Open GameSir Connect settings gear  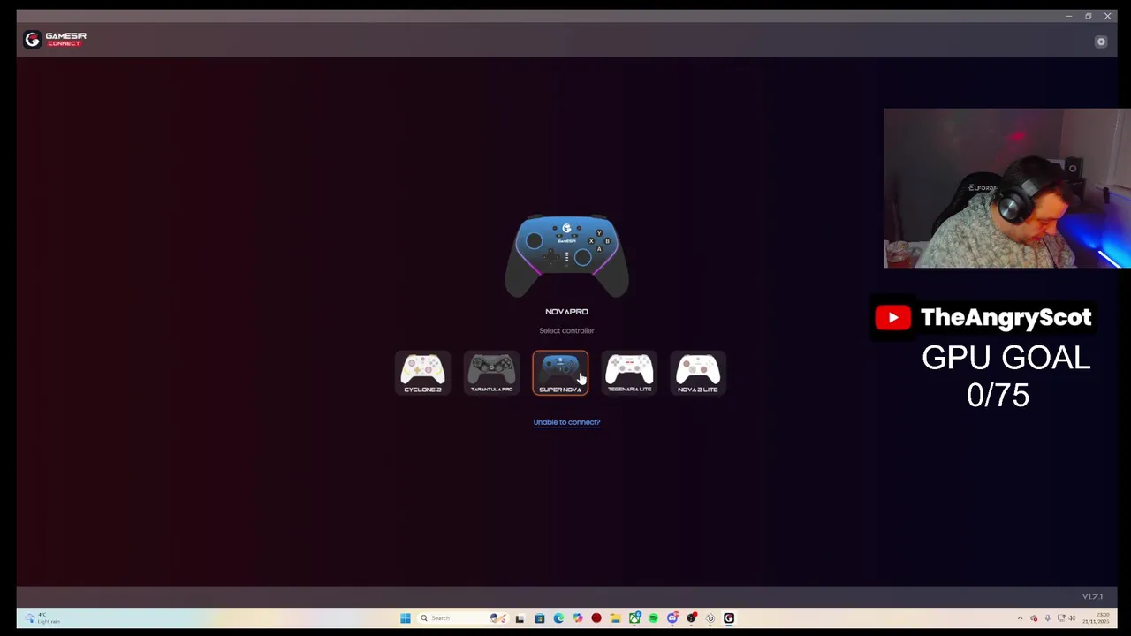click(1101, 42)
